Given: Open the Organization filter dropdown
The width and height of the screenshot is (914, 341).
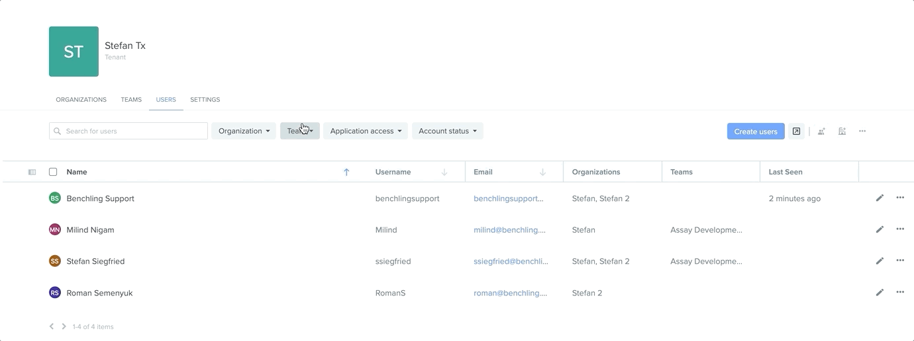Looking at the screenshot, I should (244, 131).
